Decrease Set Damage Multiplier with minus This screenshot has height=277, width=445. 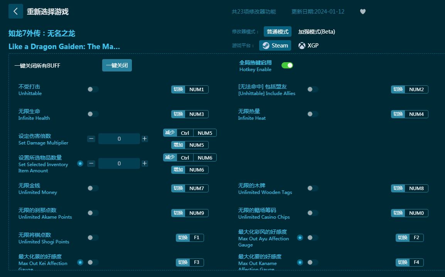point(91,139)
